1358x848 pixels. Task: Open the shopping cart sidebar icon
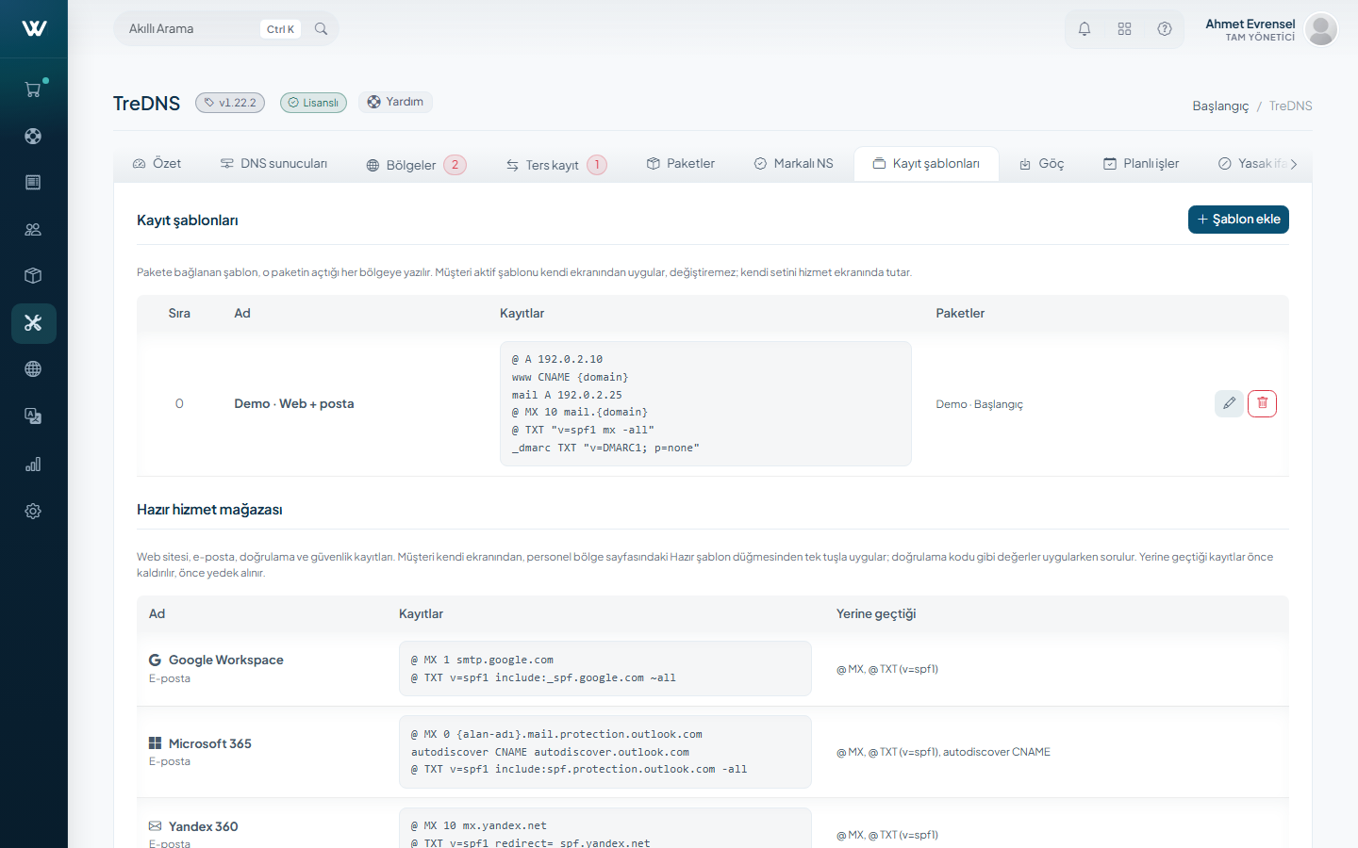point(33,90)
